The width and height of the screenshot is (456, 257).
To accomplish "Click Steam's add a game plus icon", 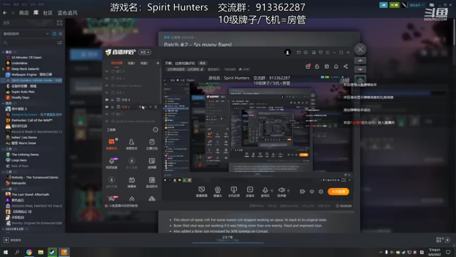I will click(6, 240).
